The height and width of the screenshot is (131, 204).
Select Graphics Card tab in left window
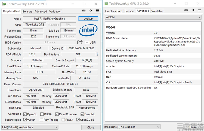coord(11,11)
